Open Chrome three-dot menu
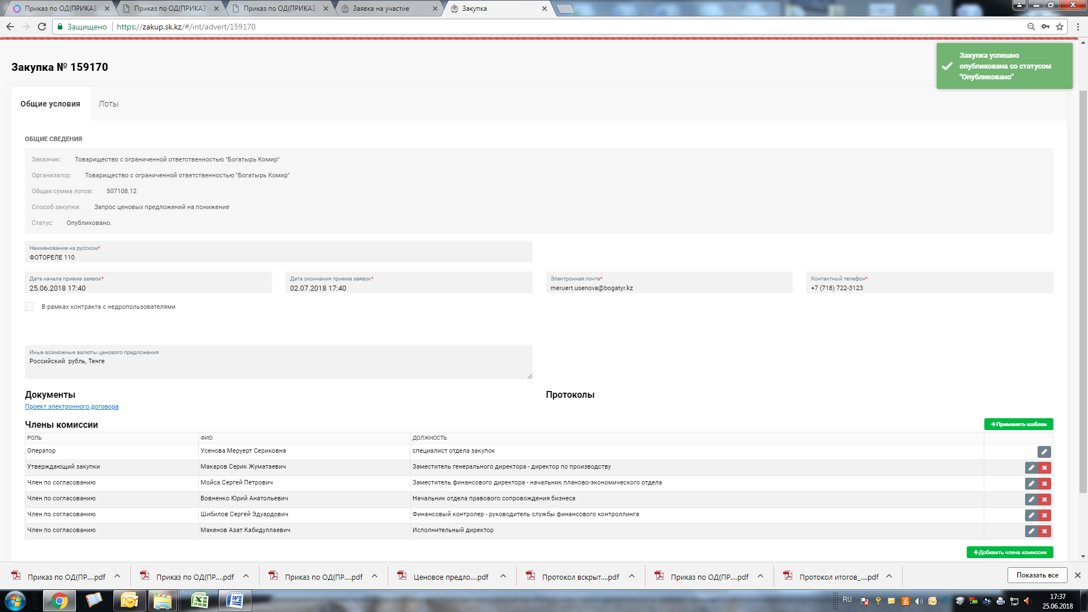The image size is (1088, 612). click(1078, 27)
